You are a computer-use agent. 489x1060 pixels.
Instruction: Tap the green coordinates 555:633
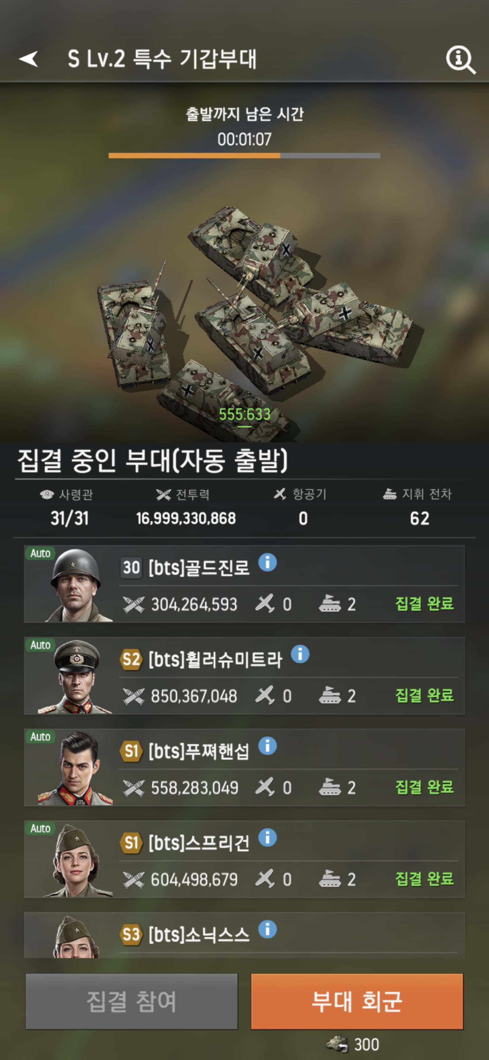244,414
